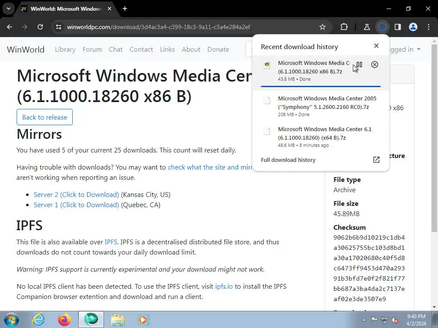The image size is (438, 328).
Task: Open Chrome Labs flask icon
Action: click(367, 27)
